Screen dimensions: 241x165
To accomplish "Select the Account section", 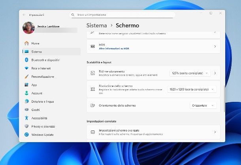I will 51,93.
